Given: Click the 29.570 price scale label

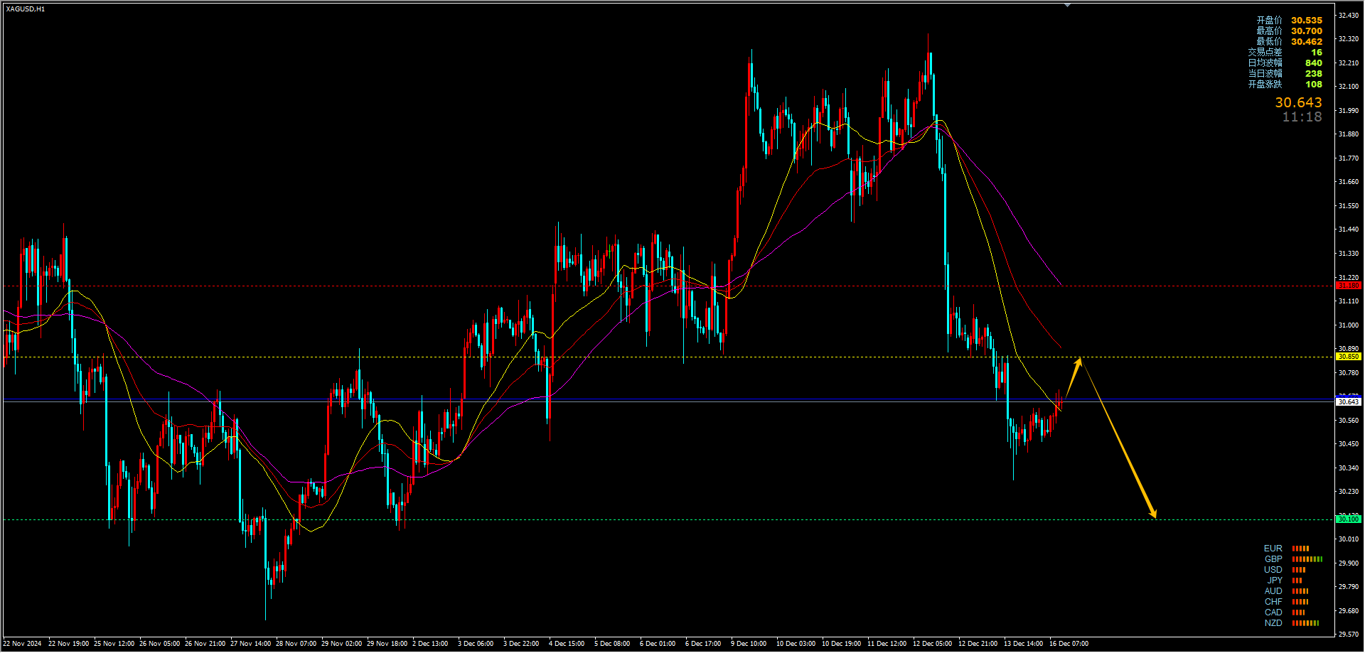Looking at the screenshot, I should click(1349, 635).
